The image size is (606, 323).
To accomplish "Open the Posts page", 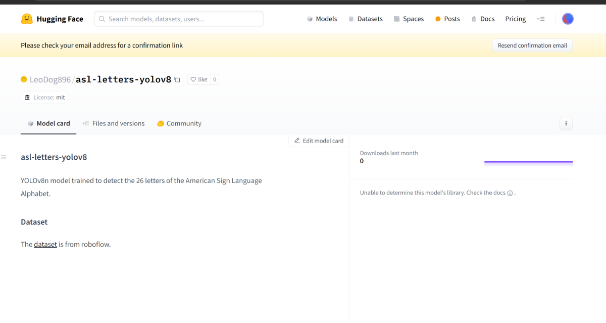I will pyautogui.click(x=447, y=19).
